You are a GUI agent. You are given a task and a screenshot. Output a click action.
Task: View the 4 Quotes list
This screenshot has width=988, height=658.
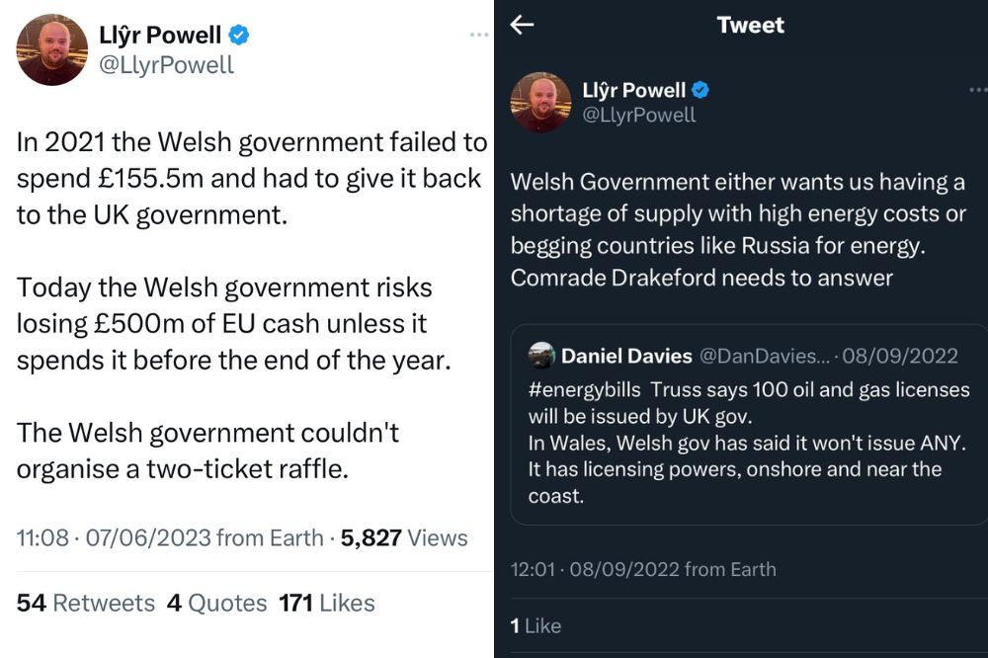(216, 603)
